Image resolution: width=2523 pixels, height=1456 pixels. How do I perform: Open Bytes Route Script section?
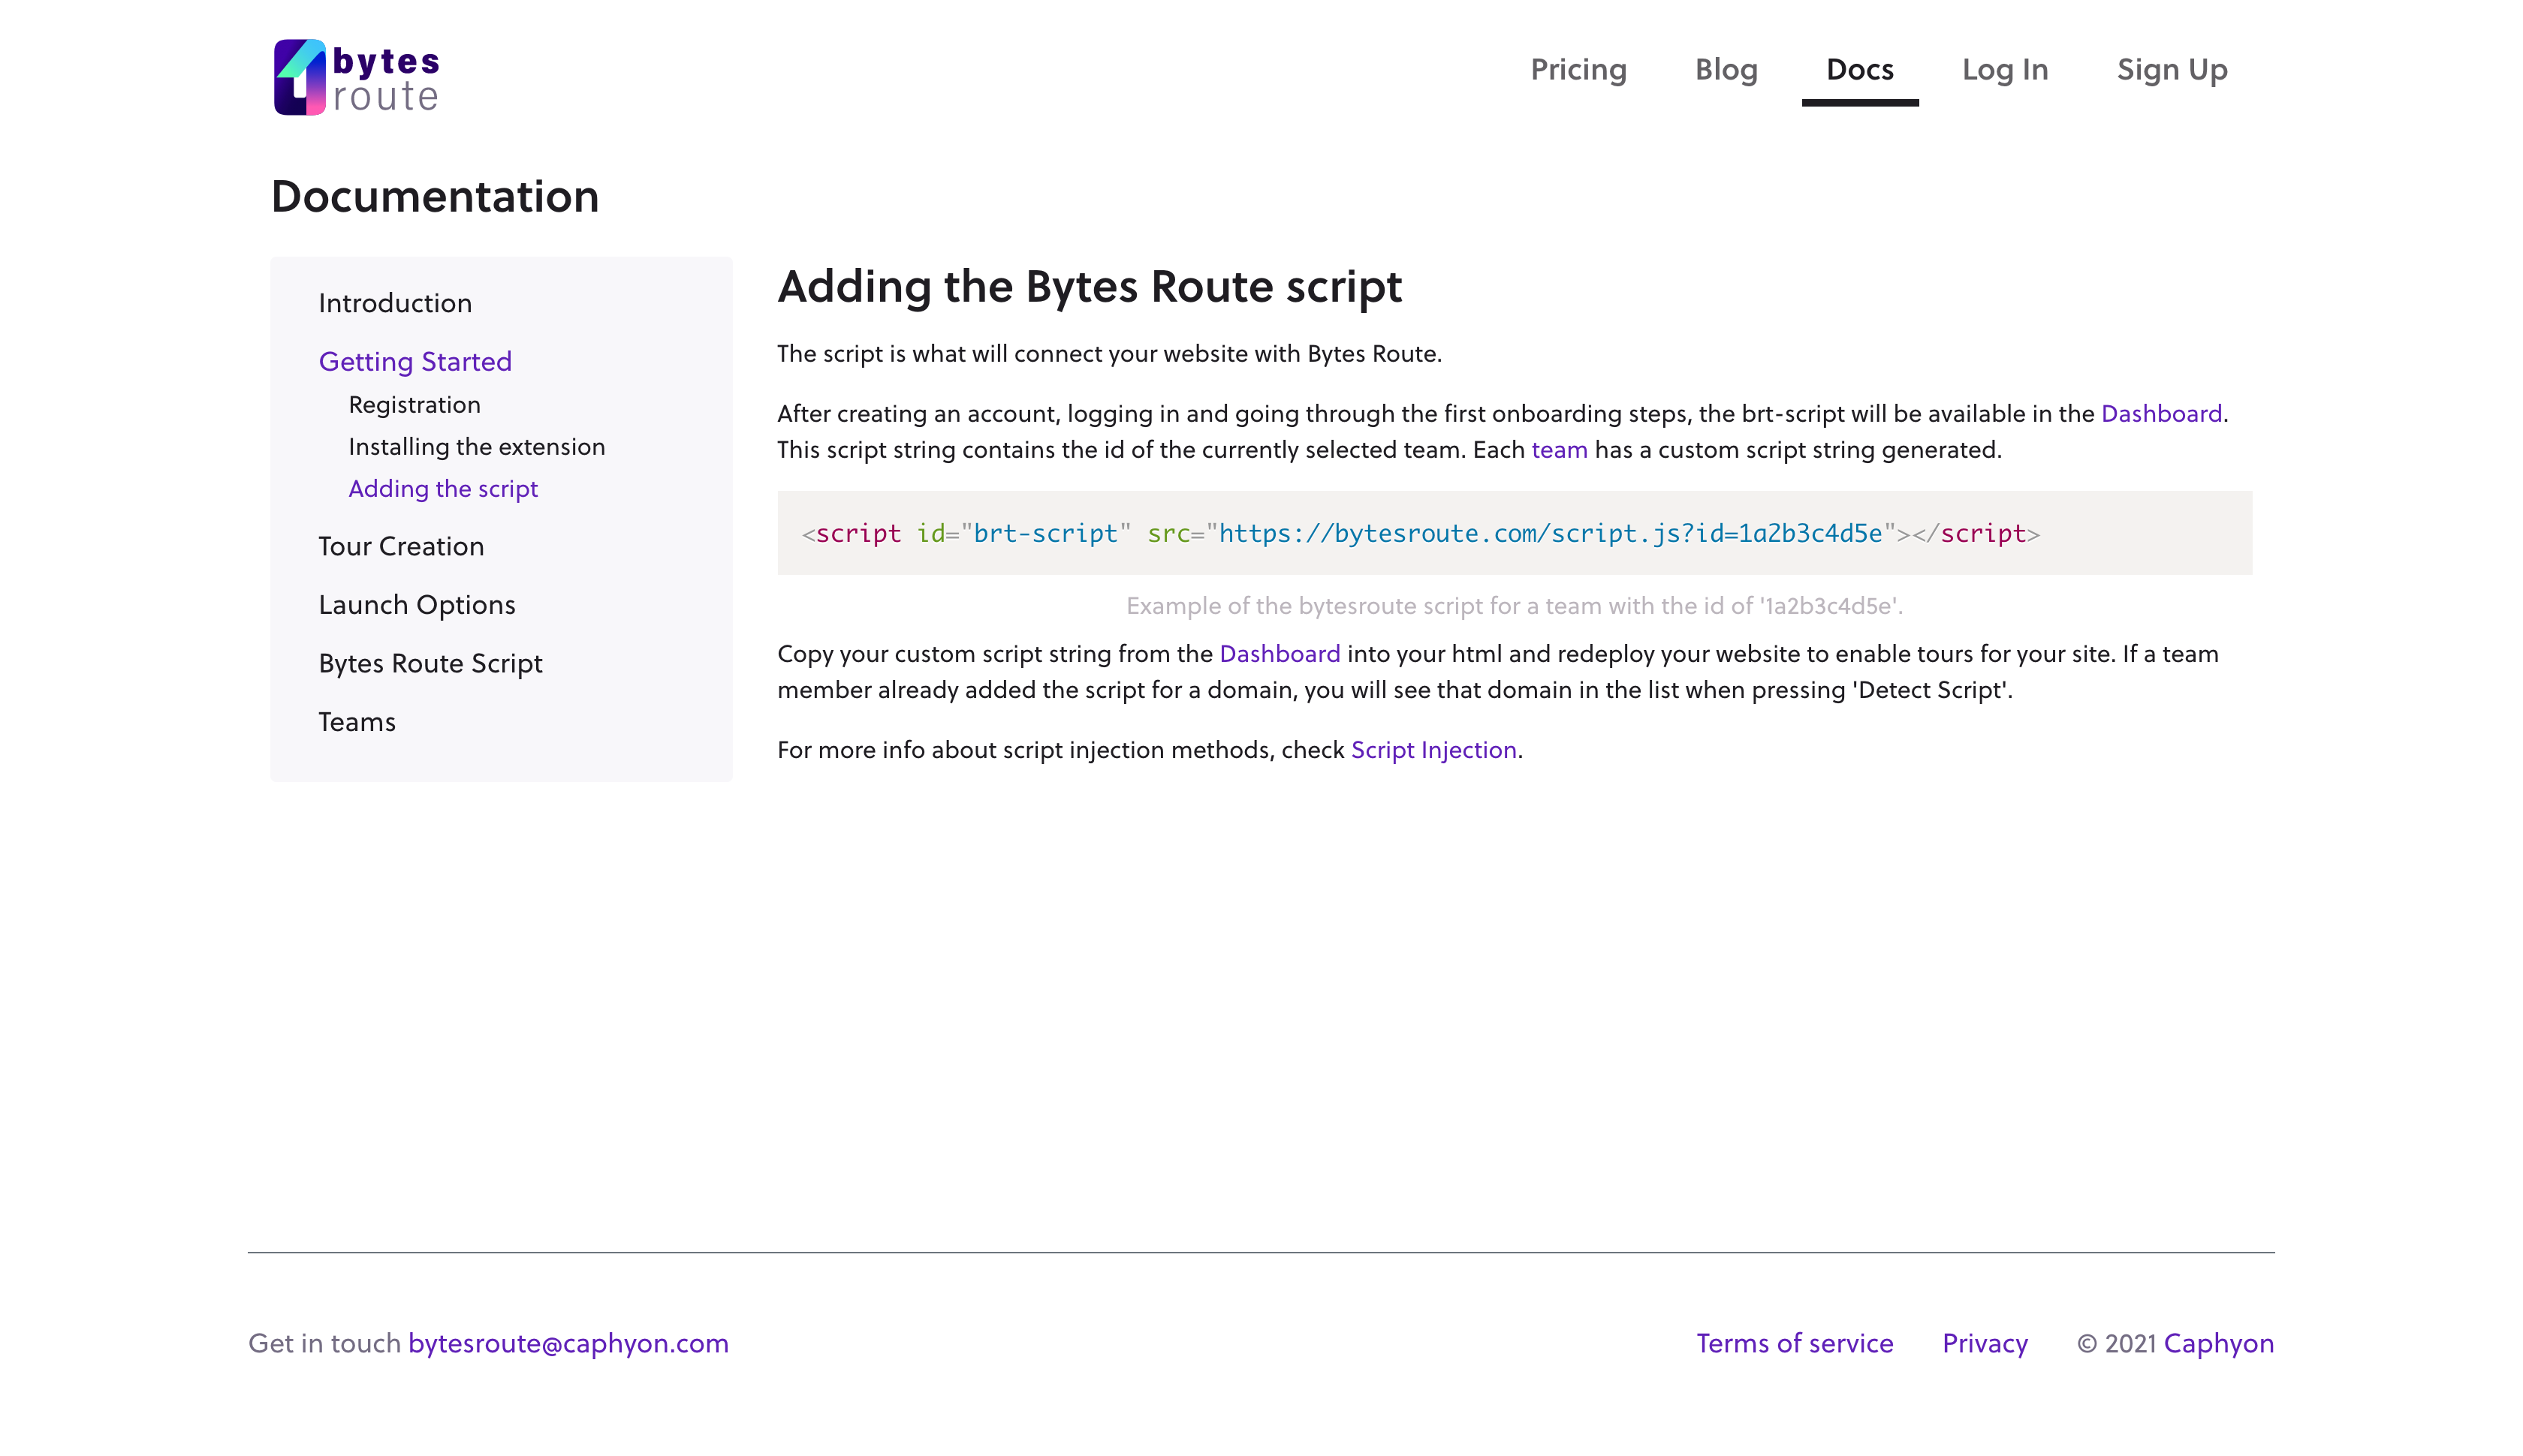tap(430, 663)
